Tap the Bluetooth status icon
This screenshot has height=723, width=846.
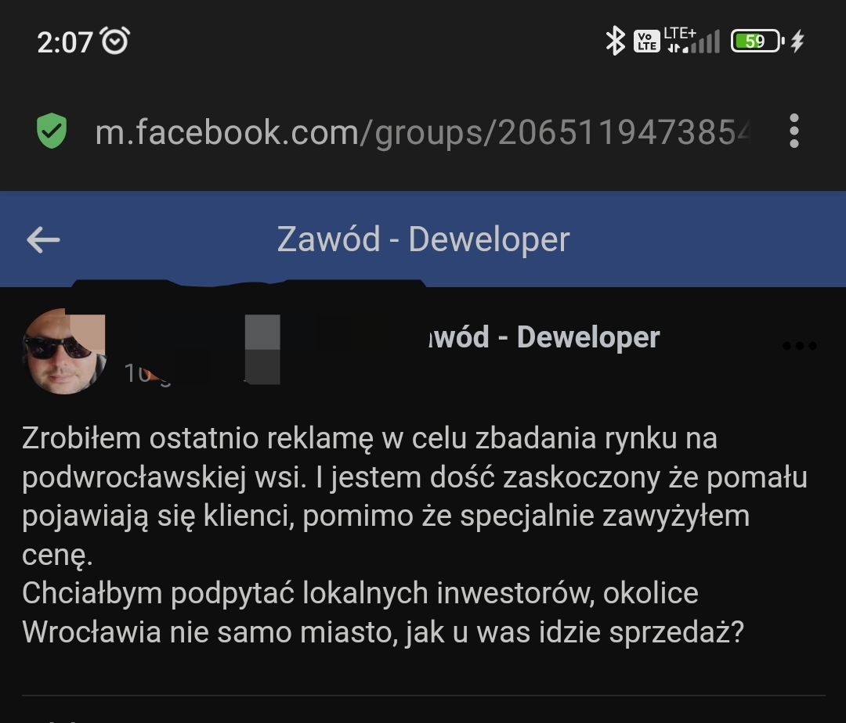(615, 41)
